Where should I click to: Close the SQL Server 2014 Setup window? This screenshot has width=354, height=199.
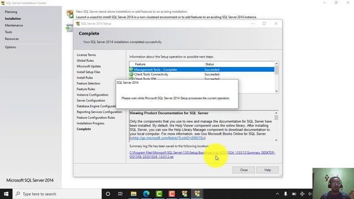tap(276, 23)
